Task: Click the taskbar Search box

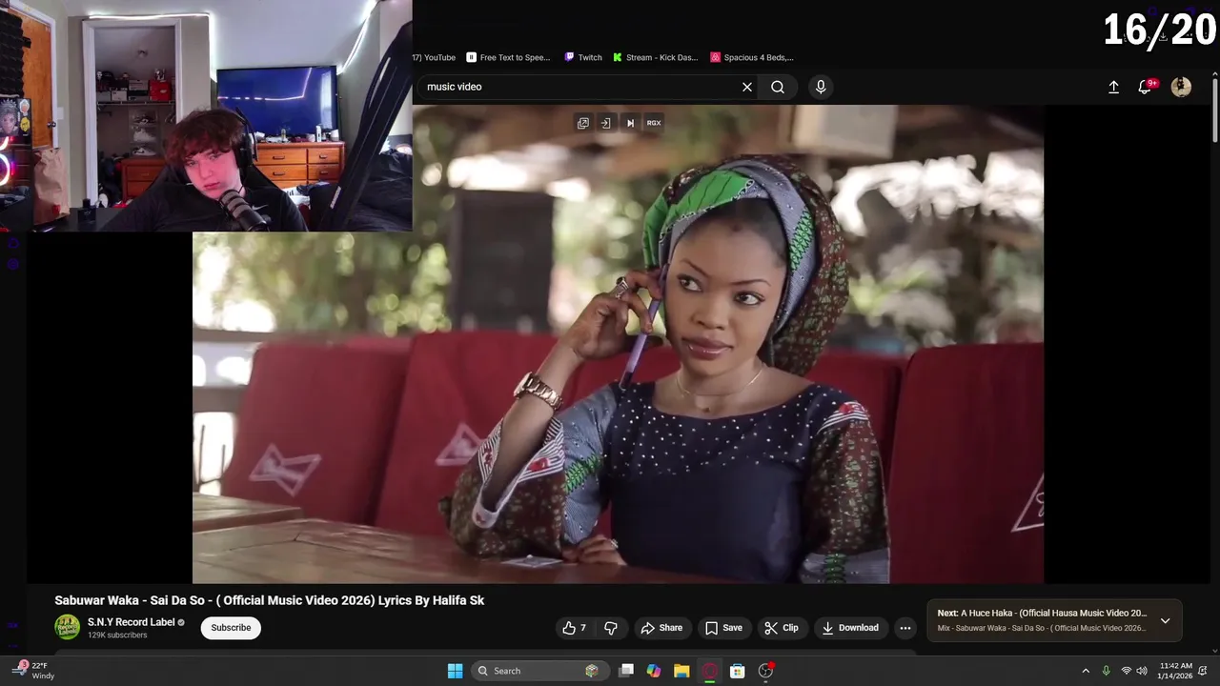Action: click(539, 671)
